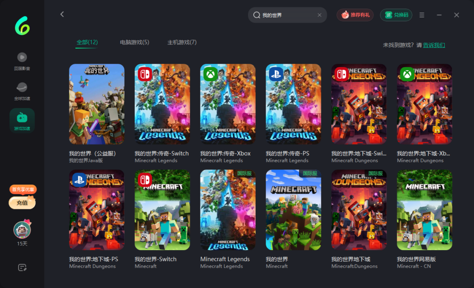Click 国际服 tag on 我的世界地下城 cover

coord(376,173)
